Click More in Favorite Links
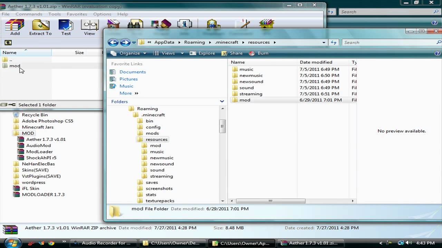Screen dimensions: 442x248 coord(128,93)
